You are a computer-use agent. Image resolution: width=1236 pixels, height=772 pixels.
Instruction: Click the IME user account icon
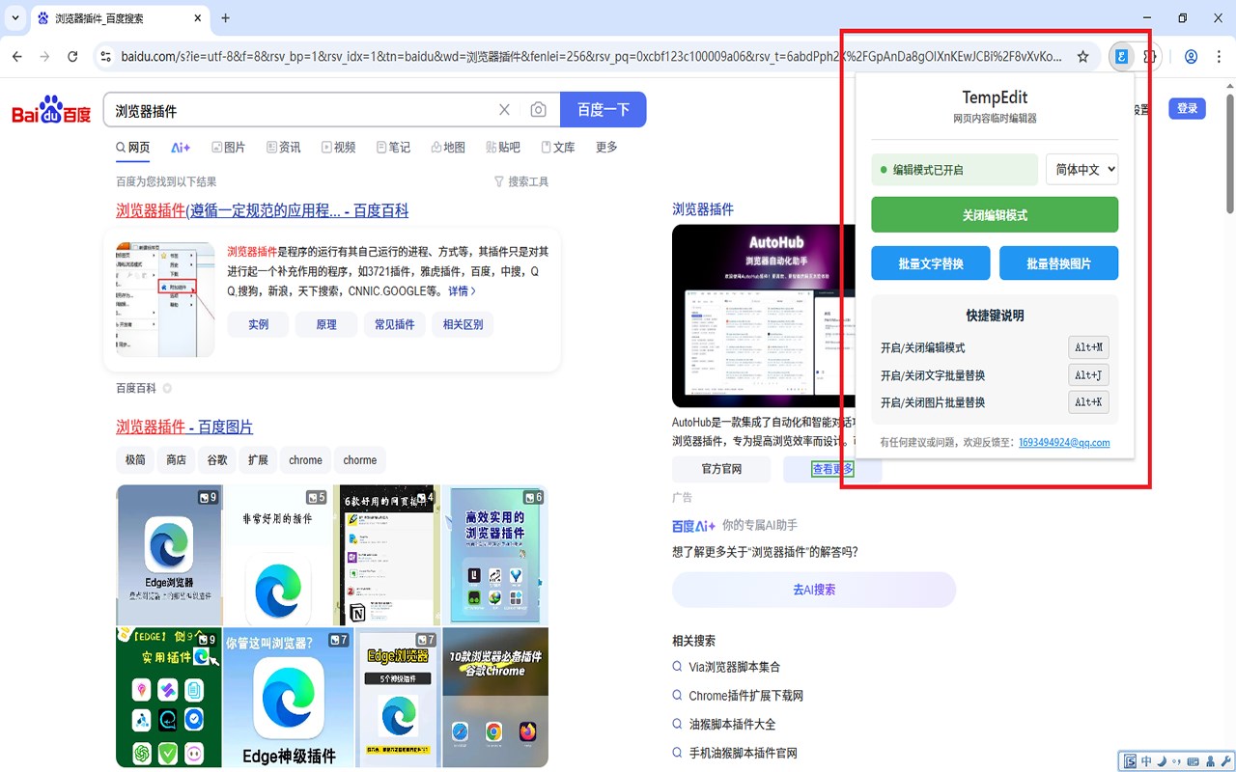(1210, 761)
